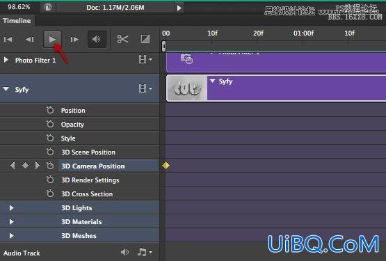Select the Photo Filter adjustment clip icon

coord(186,58)
